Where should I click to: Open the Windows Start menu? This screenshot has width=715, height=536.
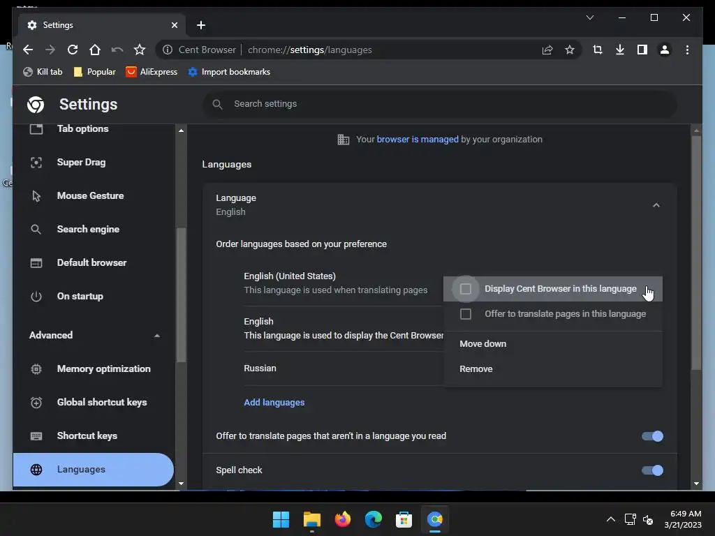click(281, 519)
